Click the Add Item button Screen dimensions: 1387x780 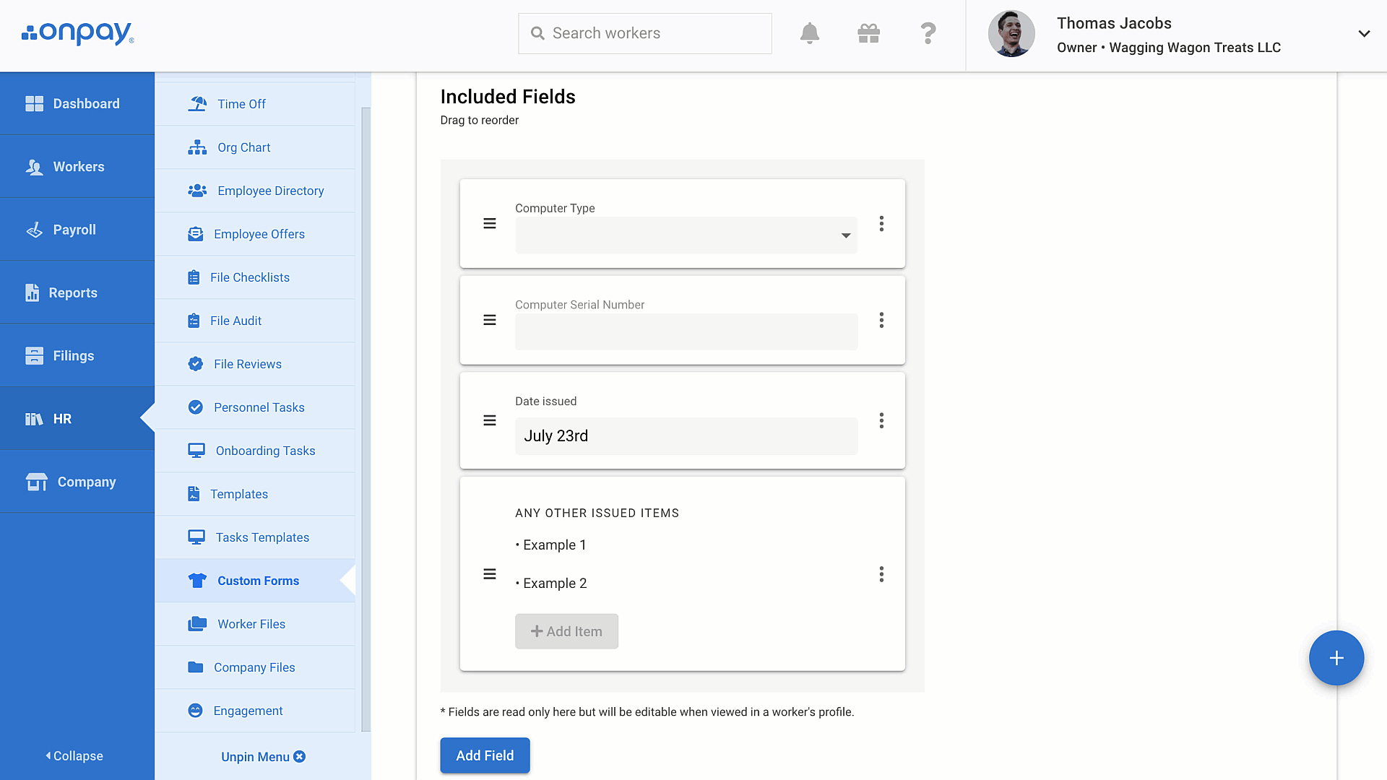pyautogui.click(x=566, y=631)
